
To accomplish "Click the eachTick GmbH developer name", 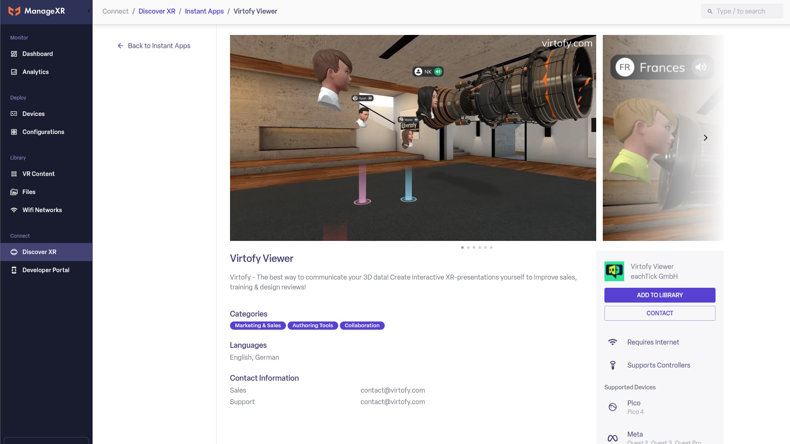I will pos(654,276).
